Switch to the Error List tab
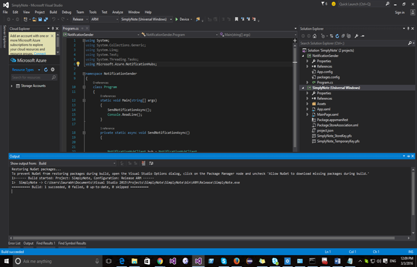Screen dimensions: 417x267 tap(14, 243)
